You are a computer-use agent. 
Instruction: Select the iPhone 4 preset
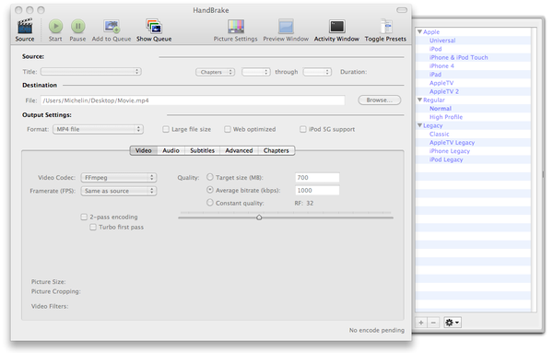[441, 66]
